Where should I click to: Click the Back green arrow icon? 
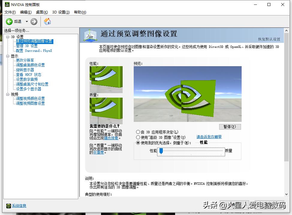10,21
